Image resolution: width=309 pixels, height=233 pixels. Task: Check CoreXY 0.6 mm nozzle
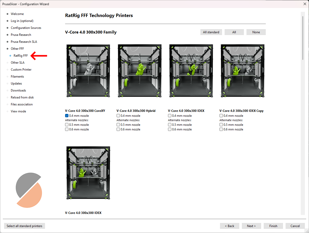67,129
